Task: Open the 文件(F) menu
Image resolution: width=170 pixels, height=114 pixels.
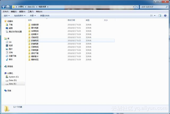Action: [6, 12]
